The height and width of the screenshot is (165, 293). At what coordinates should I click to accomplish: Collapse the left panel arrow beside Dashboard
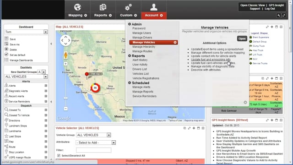pyautogui.click(x=51, y=44)
